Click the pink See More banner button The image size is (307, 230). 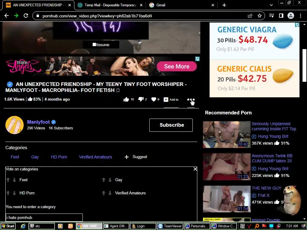click(x=177, y=66)
